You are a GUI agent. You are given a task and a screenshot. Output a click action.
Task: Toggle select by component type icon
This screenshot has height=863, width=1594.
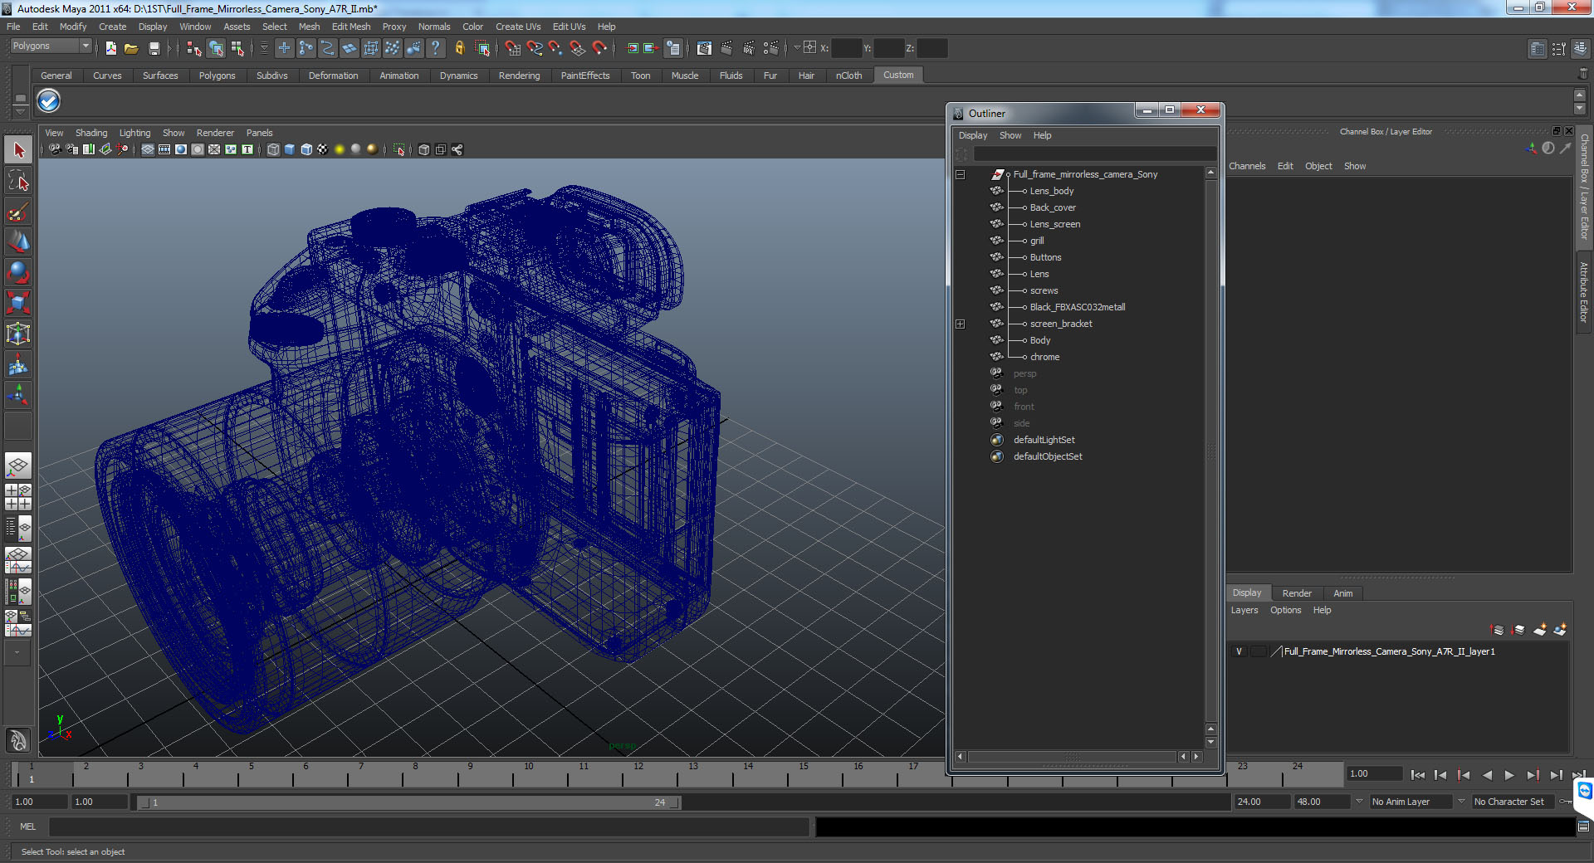237,48
